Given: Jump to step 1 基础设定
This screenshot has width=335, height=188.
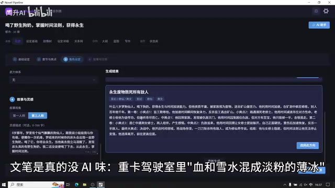Looking at the screenshot, I should point(21,59).
